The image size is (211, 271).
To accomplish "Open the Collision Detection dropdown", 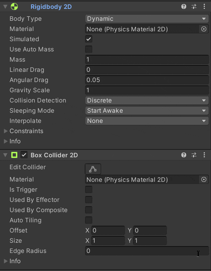I will 147,100.
